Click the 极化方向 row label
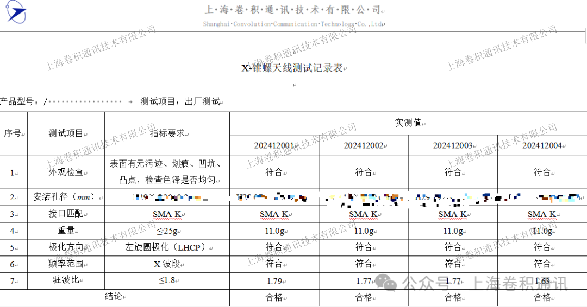Viewport: 587px width, 307px height. click(x=66, y=247)
